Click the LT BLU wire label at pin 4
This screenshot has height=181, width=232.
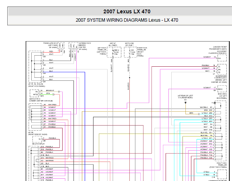[x=206, y=172]
